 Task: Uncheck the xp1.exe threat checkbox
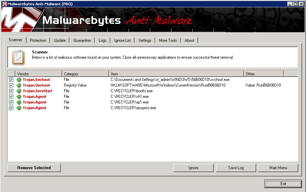[x=11, y=102]
